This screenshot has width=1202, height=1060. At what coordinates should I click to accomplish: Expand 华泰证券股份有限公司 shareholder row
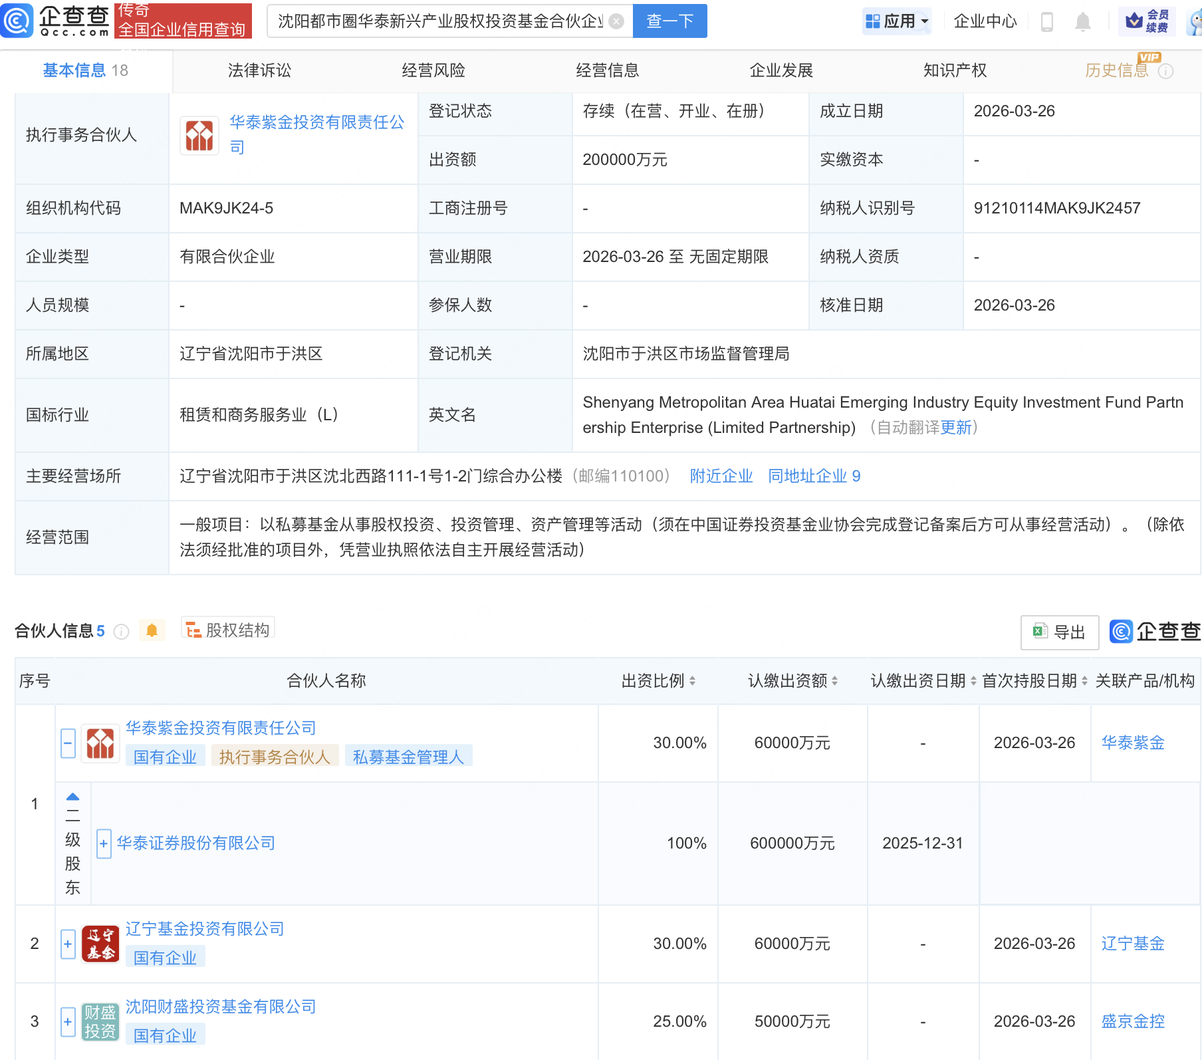click(104, 843)
